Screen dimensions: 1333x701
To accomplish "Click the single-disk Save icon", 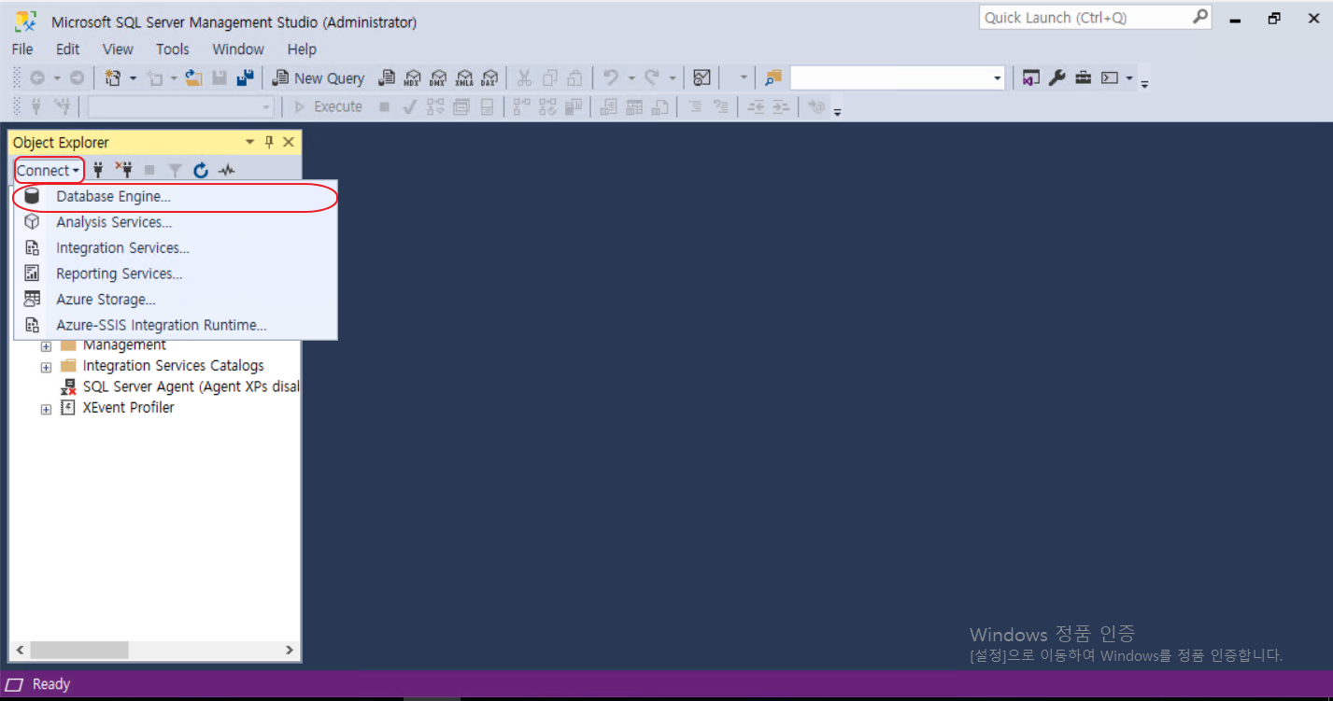I will click(220, 78).
